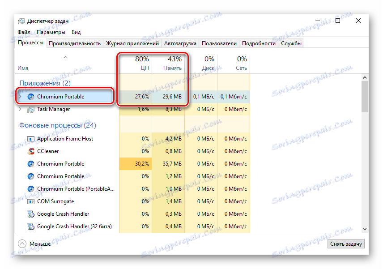Select the CCleaner process name
This screenshot has width=383, height=269.
click(48, 151)
